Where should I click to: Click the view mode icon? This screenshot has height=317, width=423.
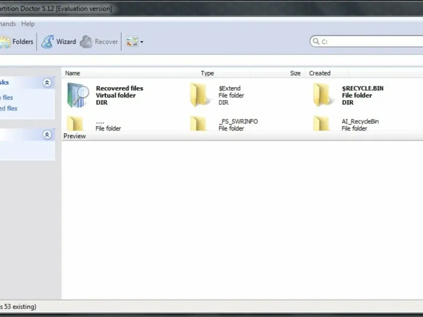[132, 42]
